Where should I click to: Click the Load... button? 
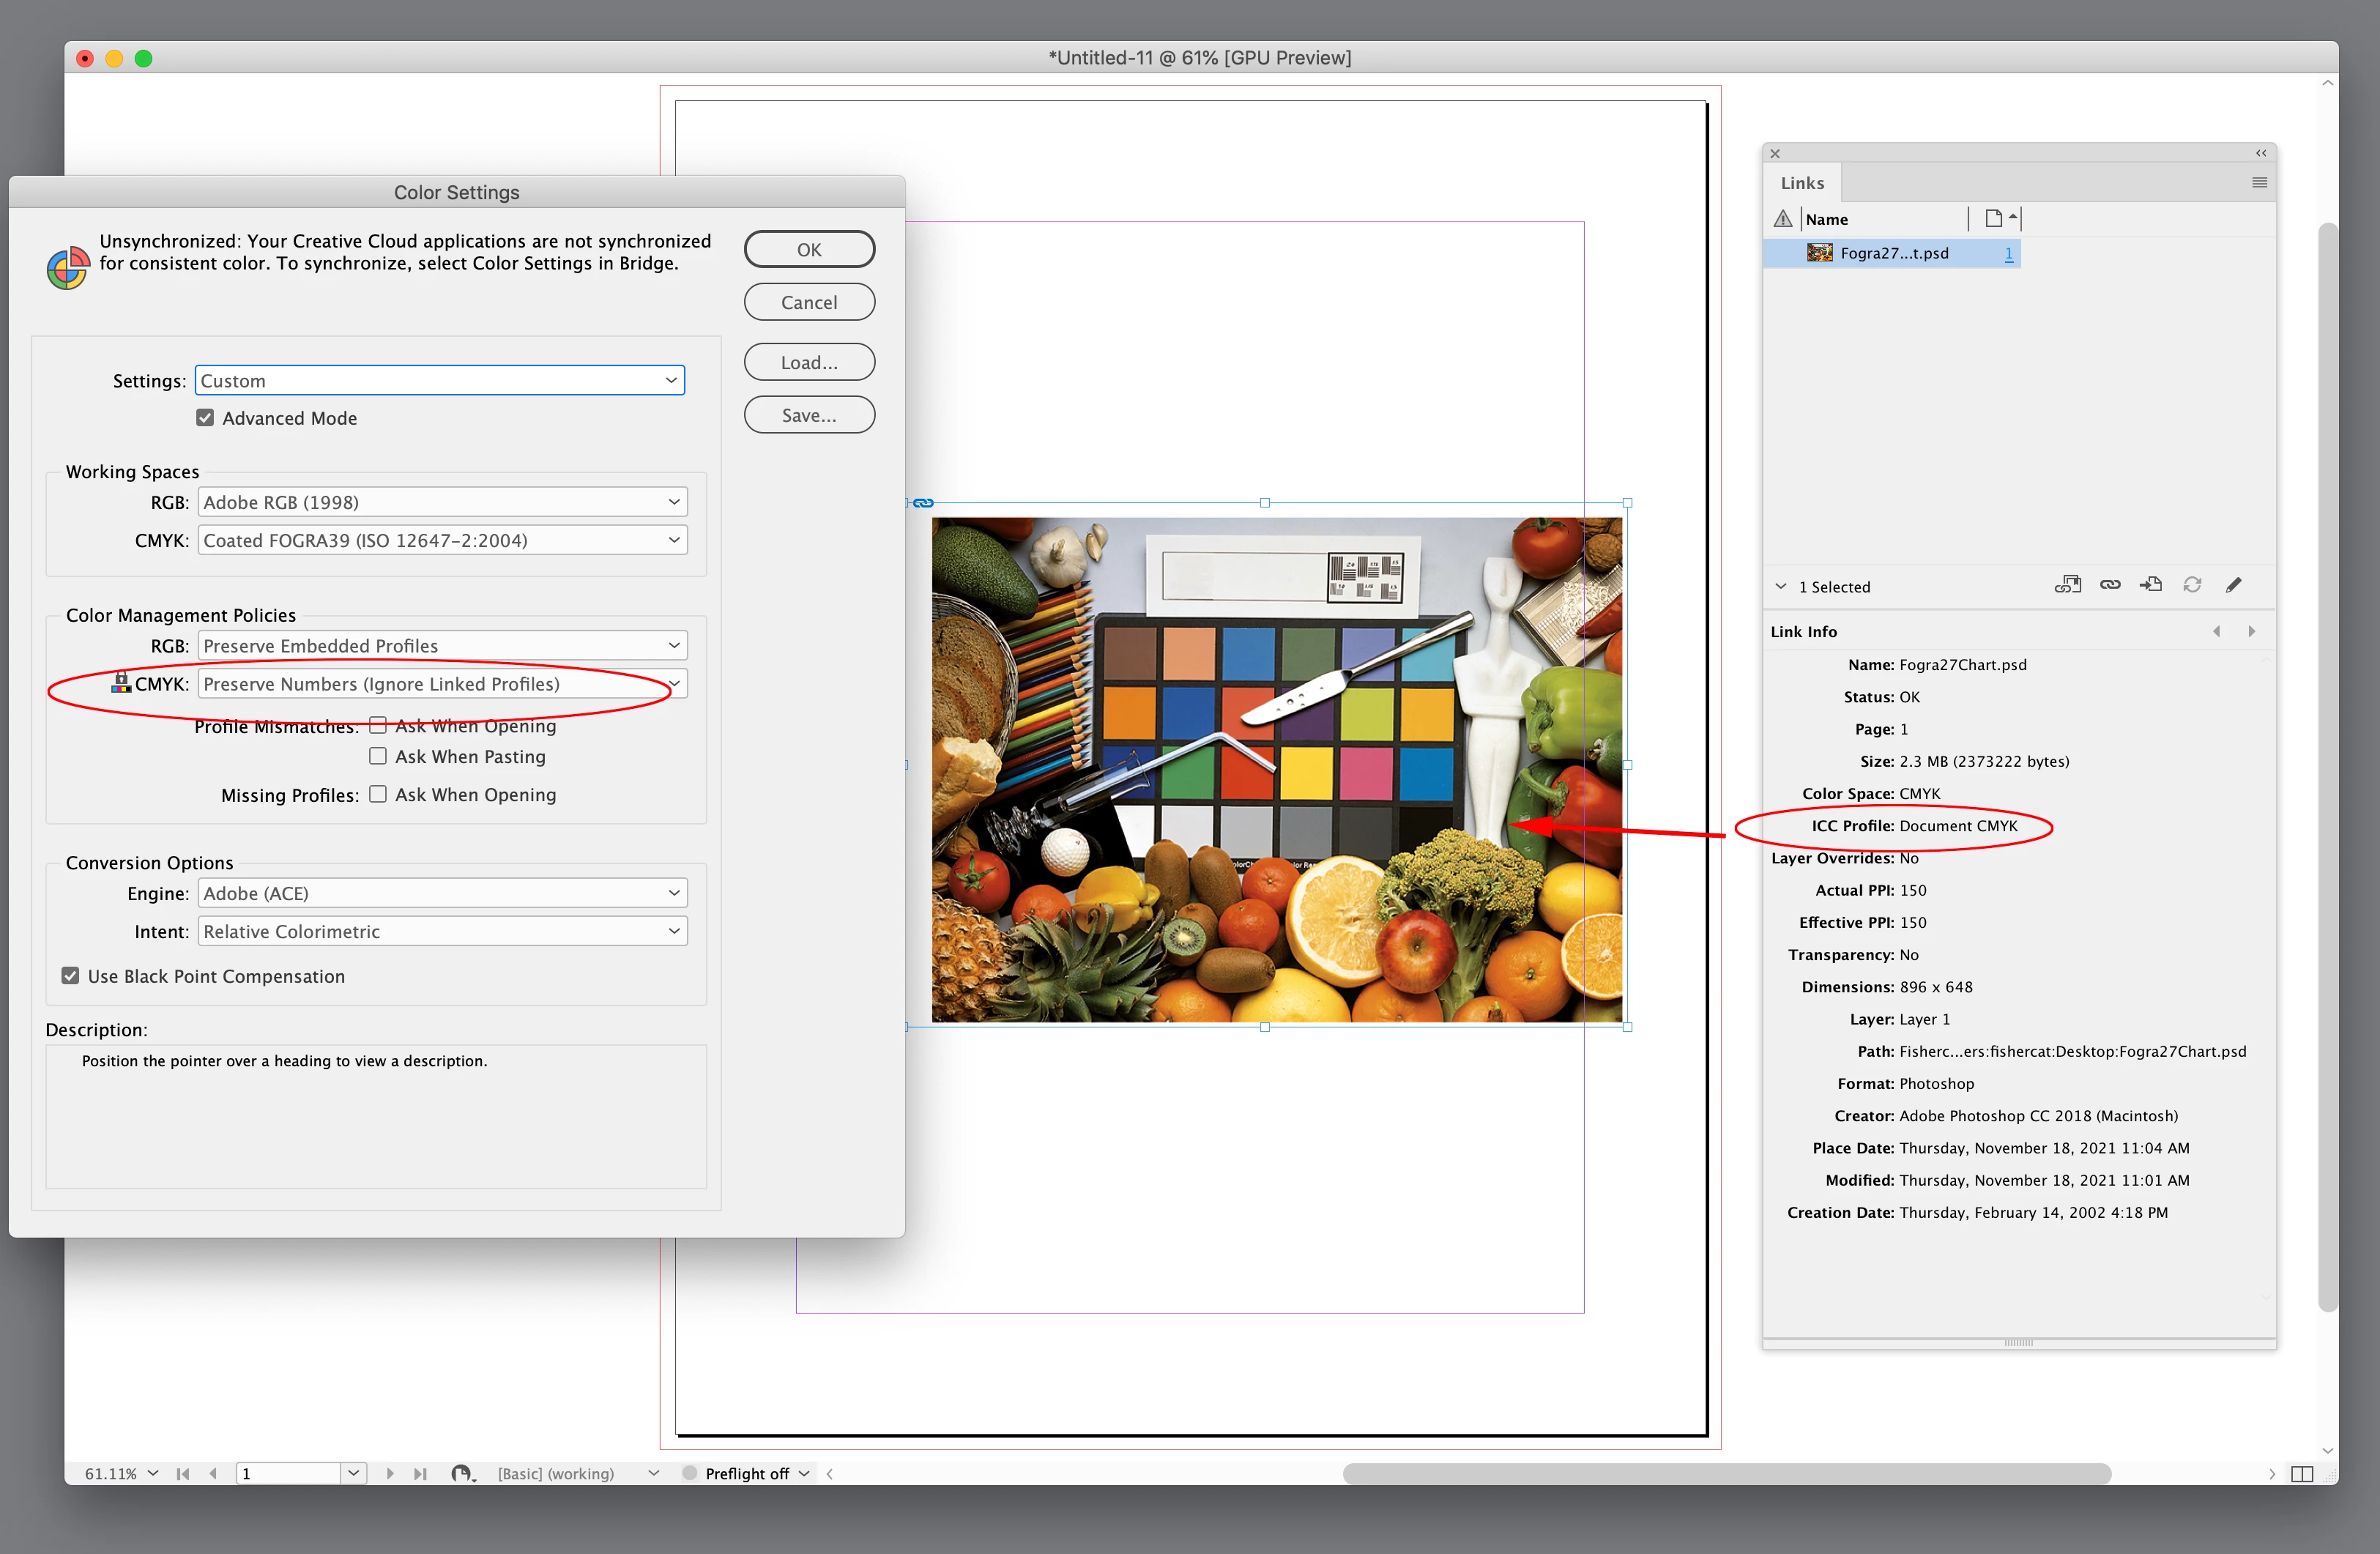809,362
